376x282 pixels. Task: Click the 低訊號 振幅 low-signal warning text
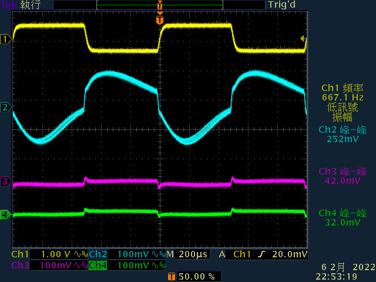point(343,112)
